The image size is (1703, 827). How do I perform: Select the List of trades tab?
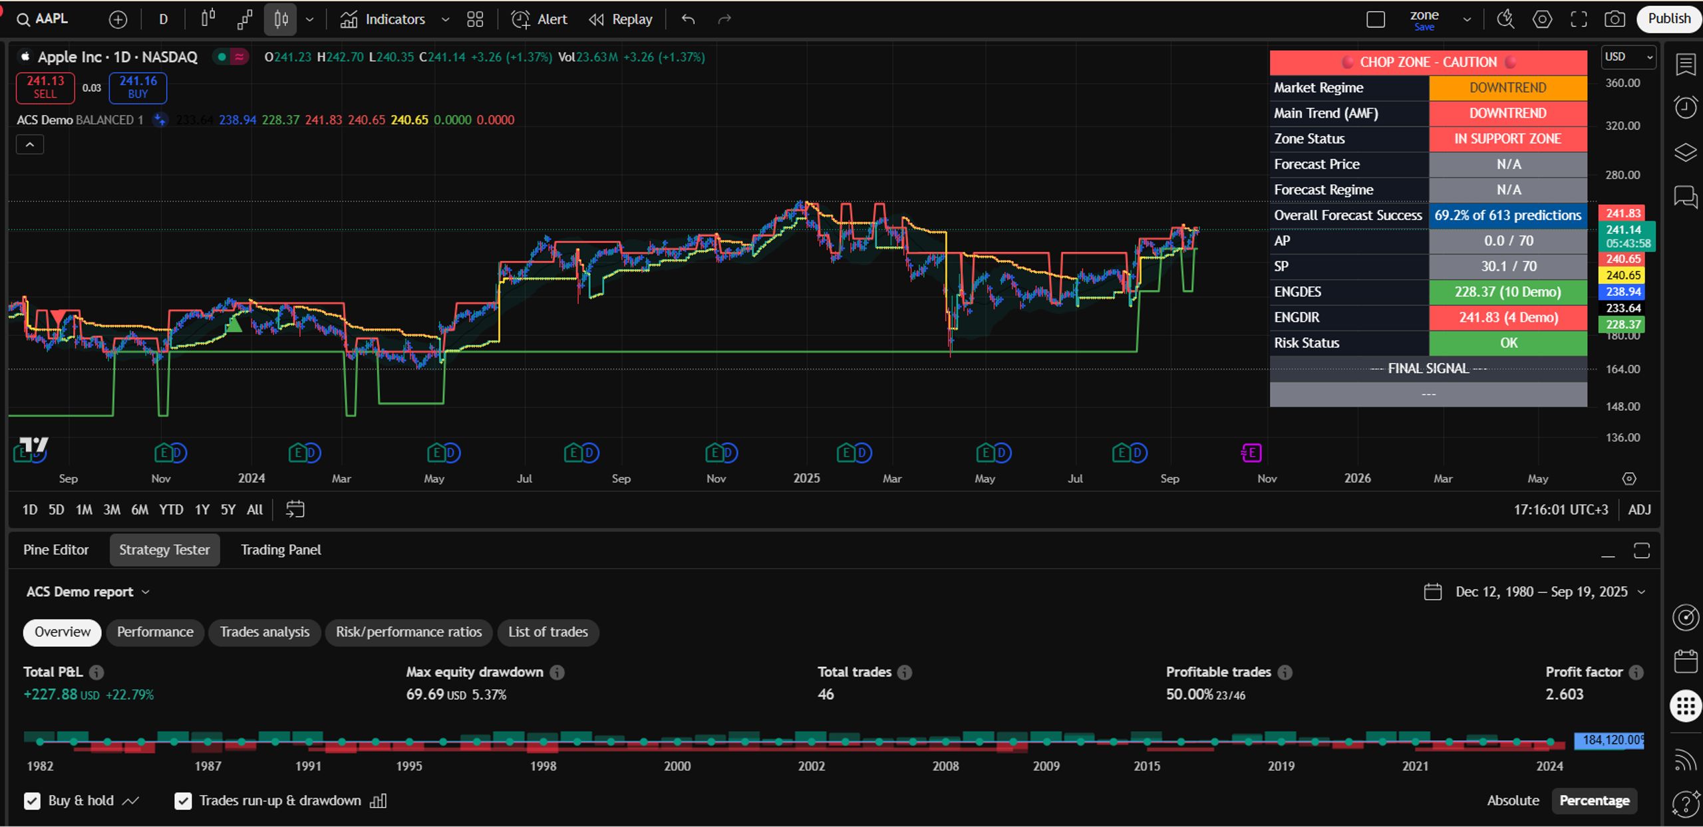pos(548,632)
